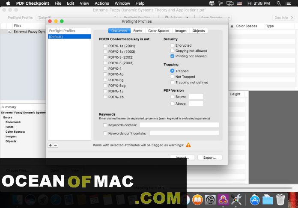Switch to the Images tab

[181, 31]
